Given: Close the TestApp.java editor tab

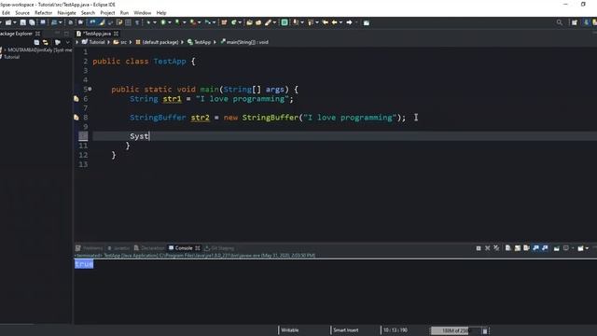Looking at the screenshot, I should [116, 34].
